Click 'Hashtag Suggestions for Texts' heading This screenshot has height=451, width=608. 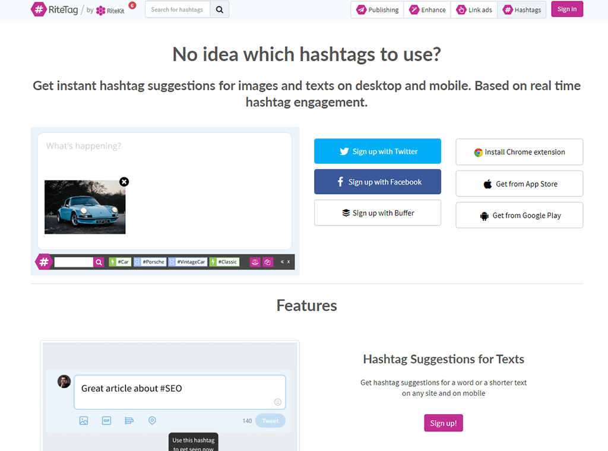(443, 359)
